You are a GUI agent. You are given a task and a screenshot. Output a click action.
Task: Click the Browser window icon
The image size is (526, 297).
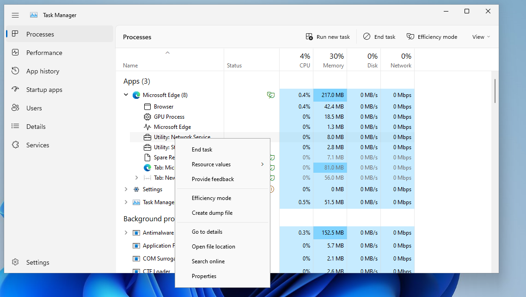click(x=147, y=107)
